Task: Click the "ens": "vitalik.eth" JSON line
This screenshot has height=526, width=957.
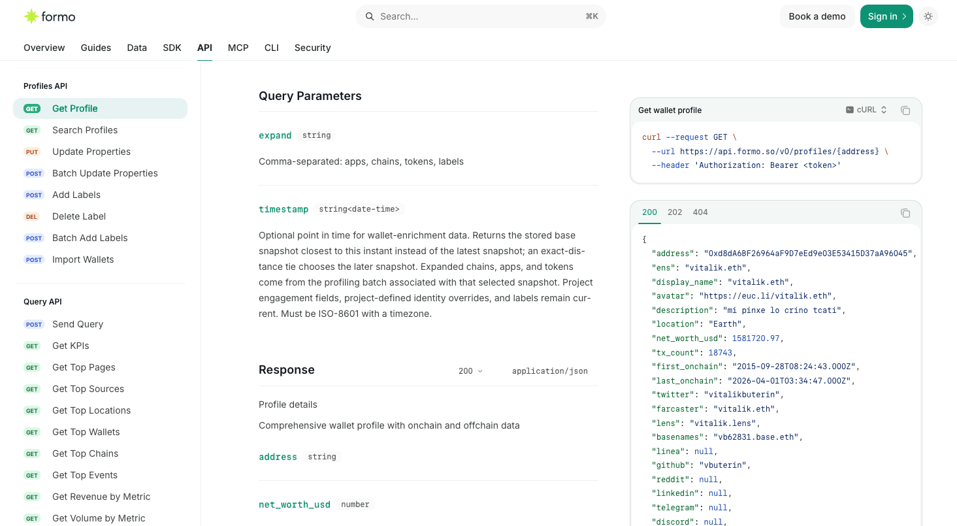Action: pyautogui.click(x=702, y=268)
